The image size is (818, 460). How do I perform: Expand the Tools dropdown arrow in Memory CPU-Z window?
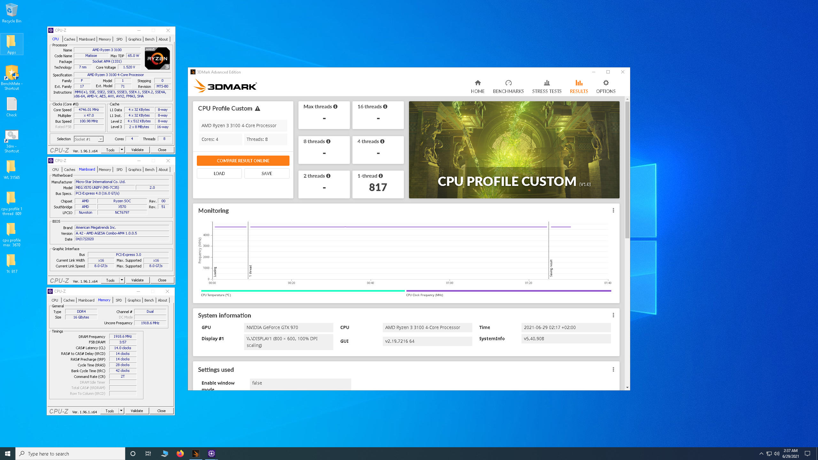point(121,411)
